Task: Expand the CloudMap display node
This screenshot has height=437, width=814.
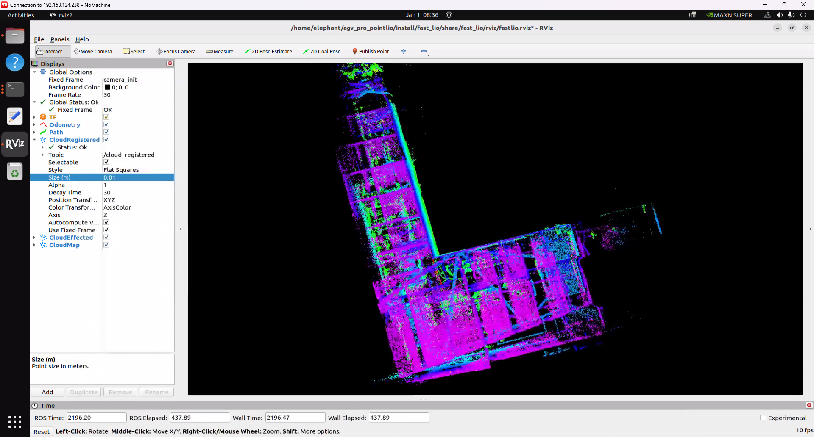Action: point(34,245)
